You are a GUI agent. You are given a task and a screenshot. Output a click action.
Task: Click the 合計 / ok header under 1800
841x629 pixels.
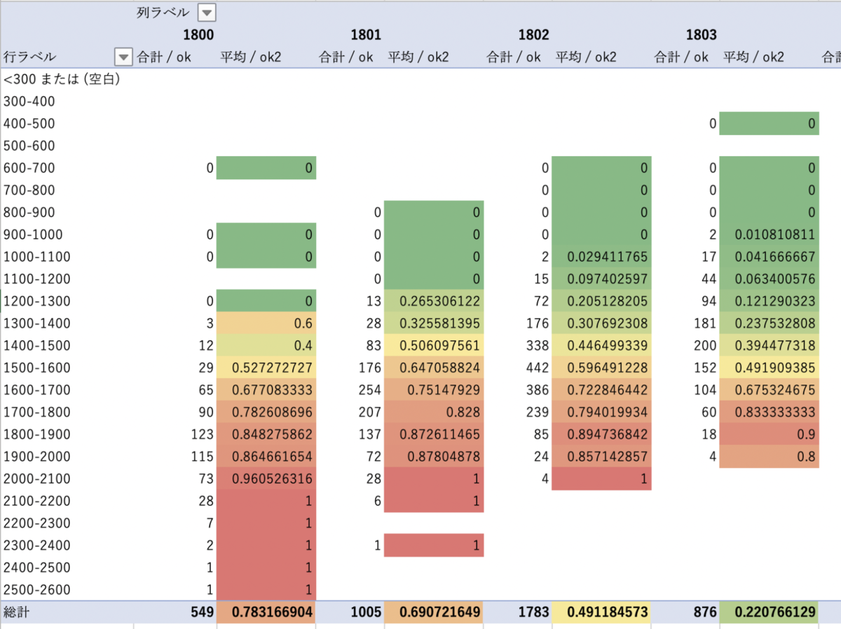[x=164, y=57]
